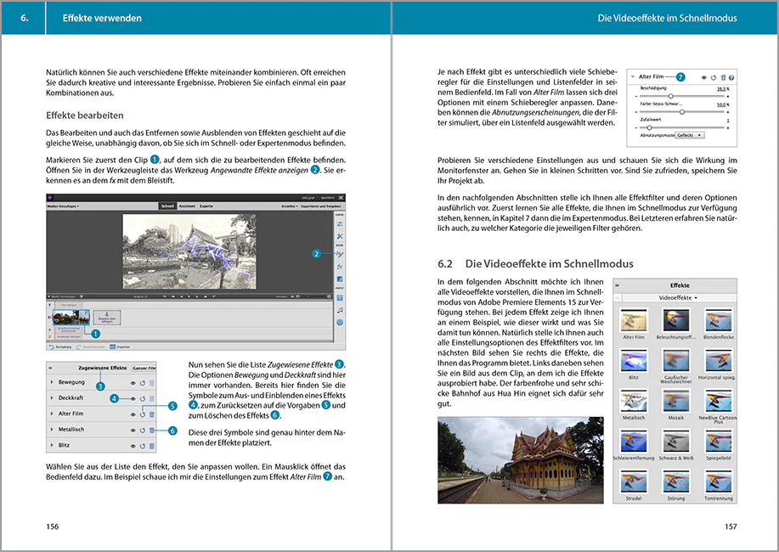This screenshot has width=779, height=552.
Task: Toggle the eye icon for Deckkraft
Action: tap(133, 398)
